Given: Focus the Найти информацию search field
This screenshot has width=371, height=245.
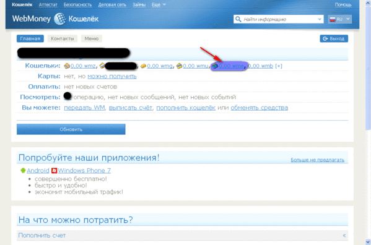Looking at the screenshot, I should [279, 19].
